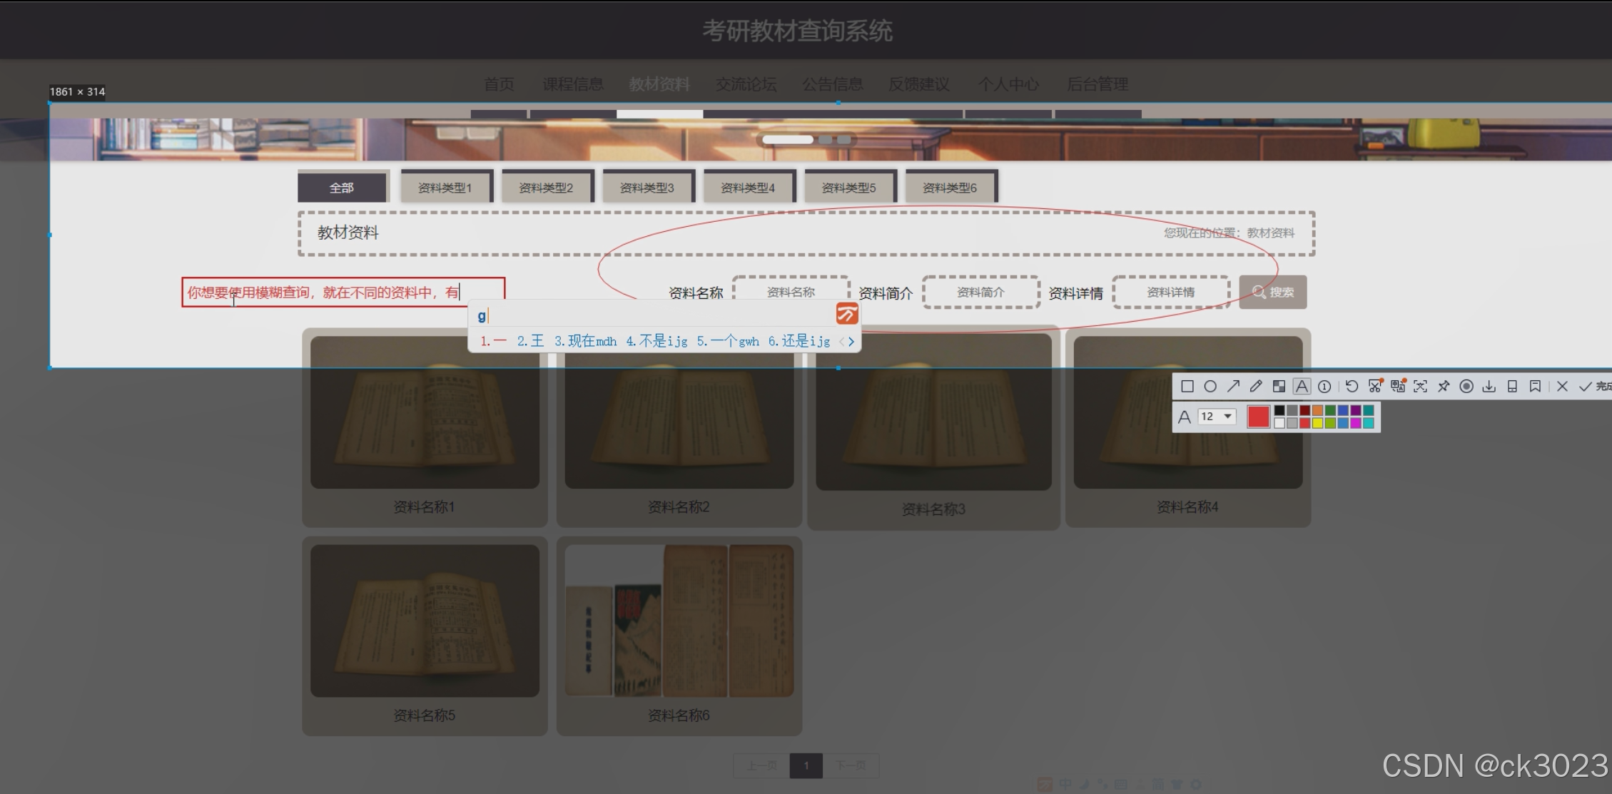Pin the screenshot to screen
This screenshot has width=1612, height=794.
(x=1444, y=387)
